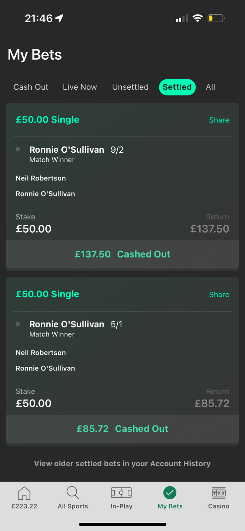This screenshot has height=531, width=245.
Task: Open the In-Play pitch icon
Action: tap(121, 493)
